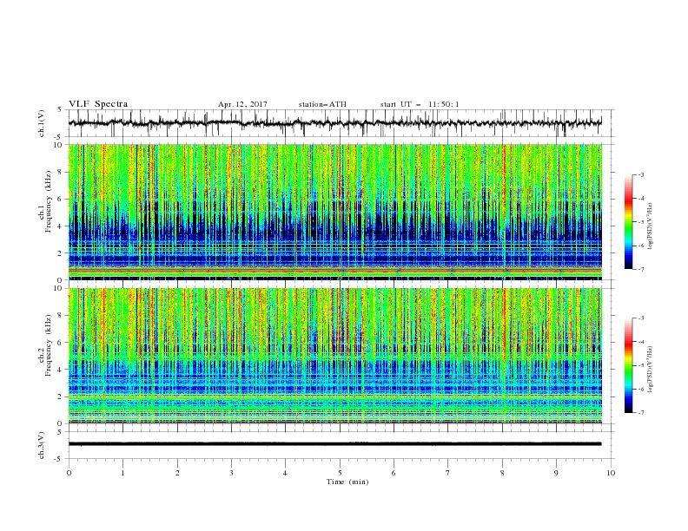Click the time axis tick '8'
The height and width of the screenshot is (531, 688).
tap(502, 473)
